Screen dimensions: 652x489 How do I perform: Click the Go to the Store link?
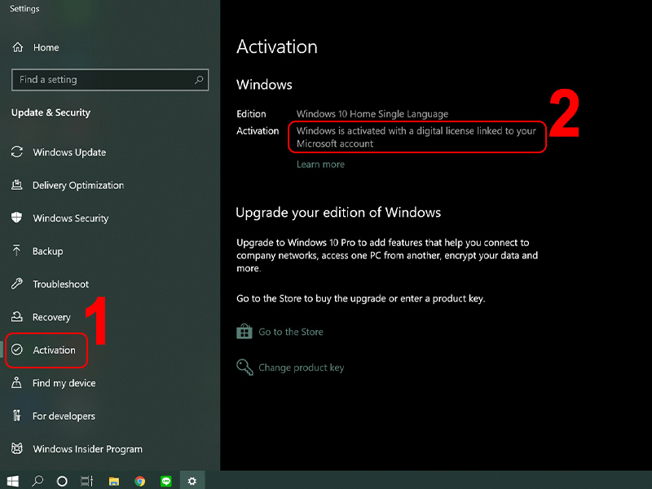tap(291, 332)
